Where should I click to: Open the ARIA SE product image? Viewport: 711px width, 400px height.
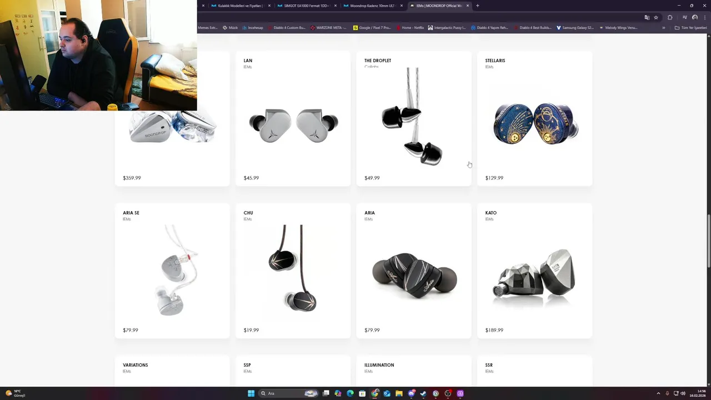(x=177, y=271)
